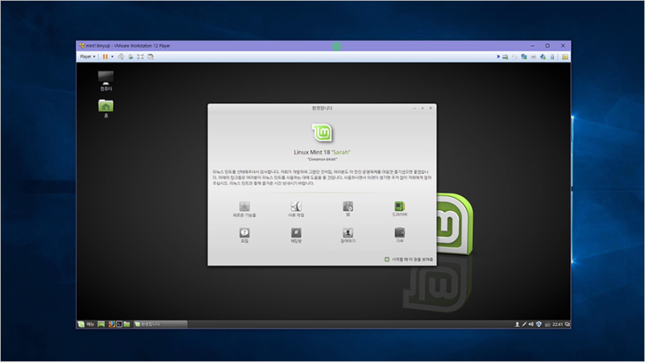This screenshot has width=645, height=362.
Task: Open the Drivers icon in welcome dialog
Action: coord(399,208)
